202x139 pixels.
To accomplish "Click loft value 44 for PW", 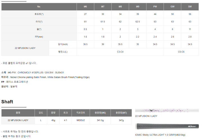I will click(x=155, y=14).
